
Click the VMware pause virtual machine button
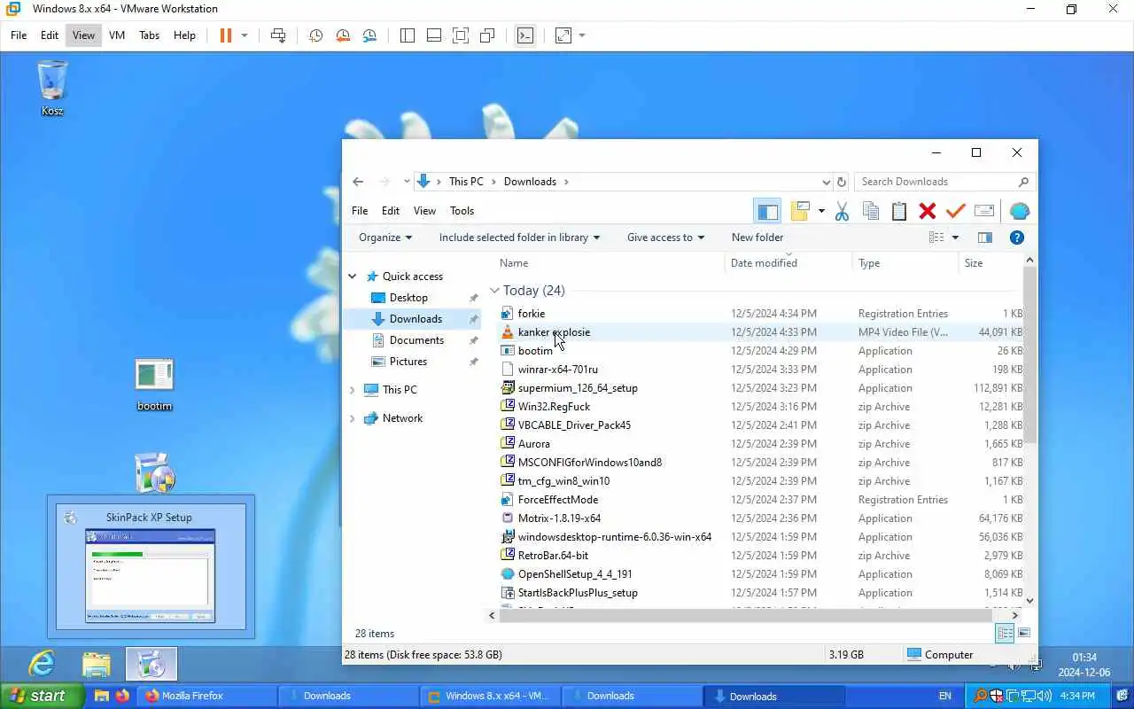226,35
